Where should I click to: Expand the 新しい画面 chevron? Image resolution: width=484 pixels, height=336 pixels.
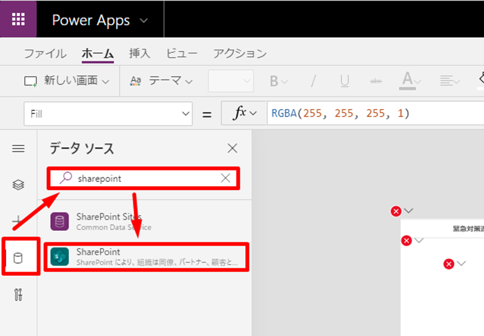coord(106,81)
